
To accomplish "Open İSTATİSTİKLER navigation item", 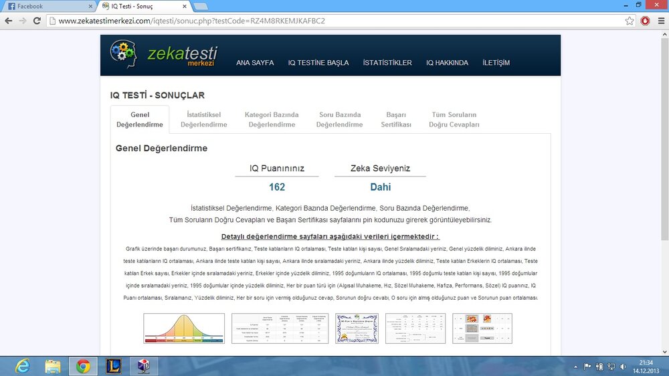I will pyautogui.click(x=387, y=62).
